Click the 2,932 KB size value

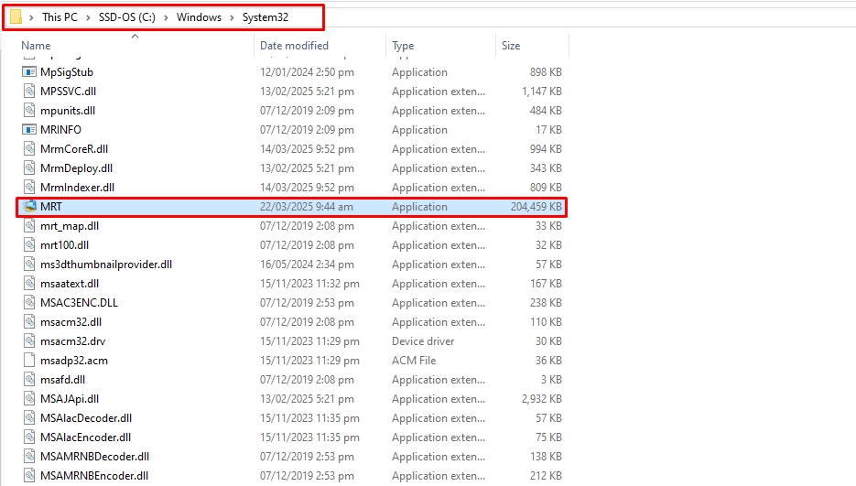coord(542,399)
